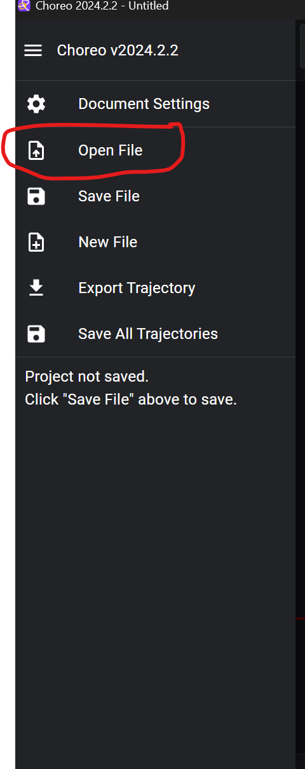
Task: Create a project via the New File label
Action: click(x=107, y=242)
